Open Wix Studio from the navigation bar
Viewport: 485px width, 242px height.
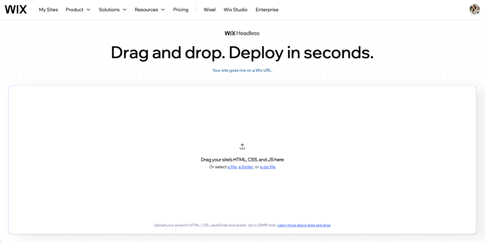click(235, 10)
